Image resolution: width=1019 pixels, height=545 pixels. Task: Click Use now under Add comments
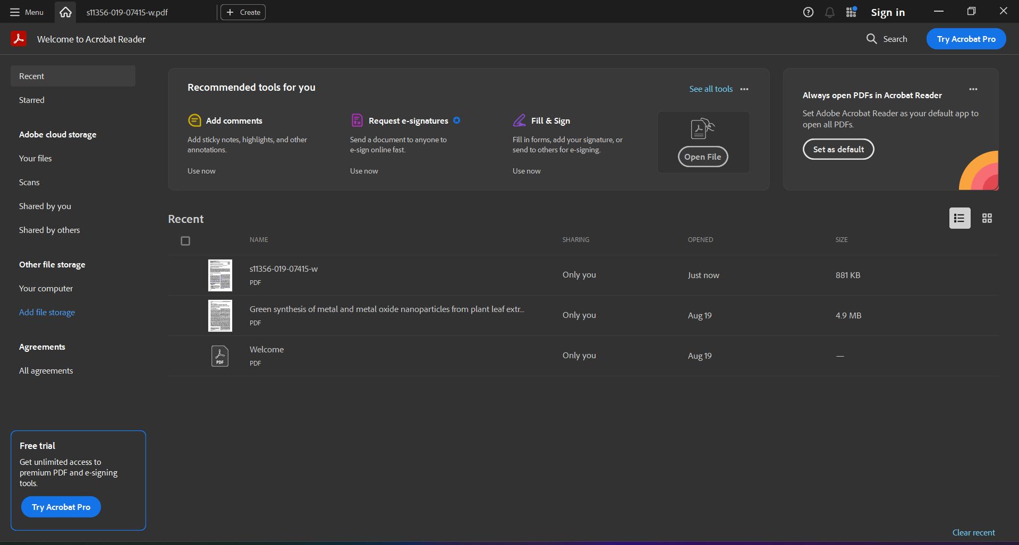[x=201, y=171]
